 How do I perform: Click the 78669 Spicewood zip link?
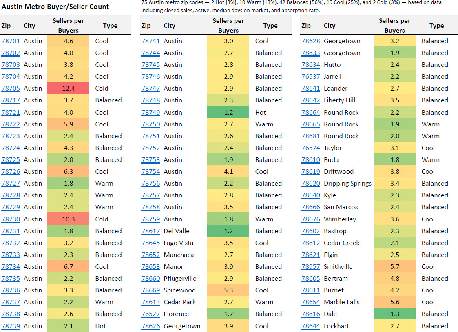[150, 290]
